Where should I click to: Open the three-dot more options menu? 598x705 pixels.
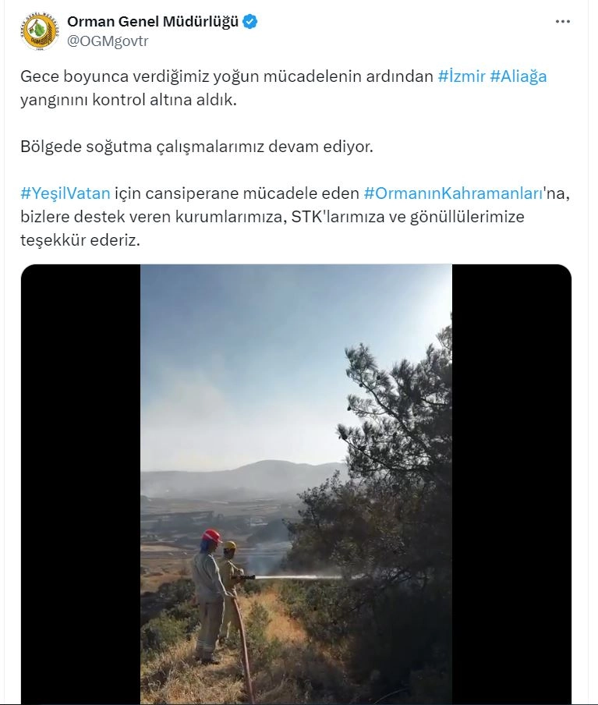(x=562, y=22)
